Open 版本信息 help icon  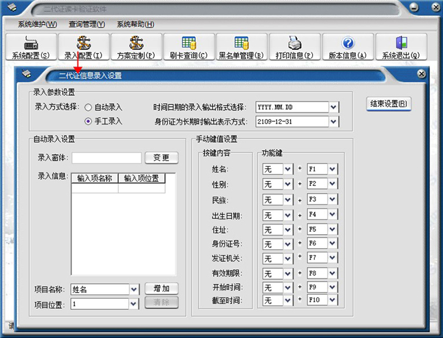tap(347, 43)
